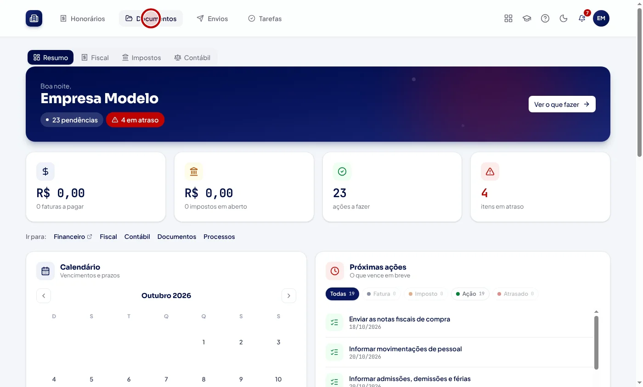
Task: Select the Todas filter chip
Action: click(342, 294)
